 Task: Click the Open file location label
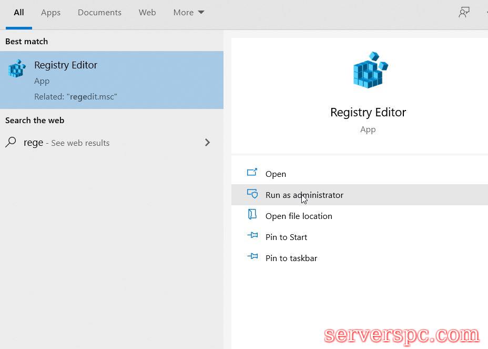[x=299, y=216]
